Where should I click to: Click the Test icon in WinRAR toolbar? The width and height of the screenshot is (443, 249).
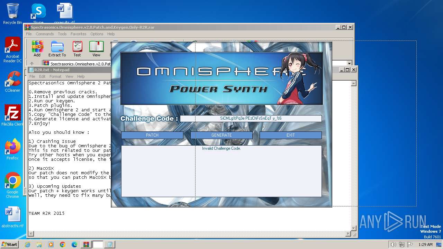(77, 49)
